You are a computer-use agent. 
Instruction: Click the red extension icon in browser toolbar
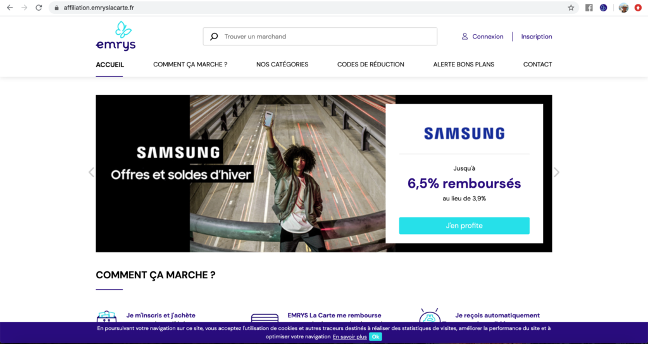pyautogui.click(x=638, y=8)
